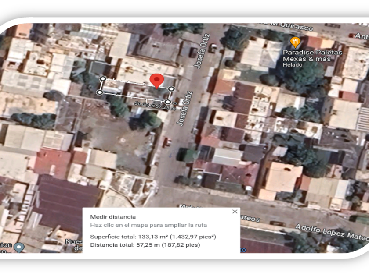Click the orange restaurant icon for Paradise Paletas
Viewport: 369px width, 276px height.
(x=296, y=42)
